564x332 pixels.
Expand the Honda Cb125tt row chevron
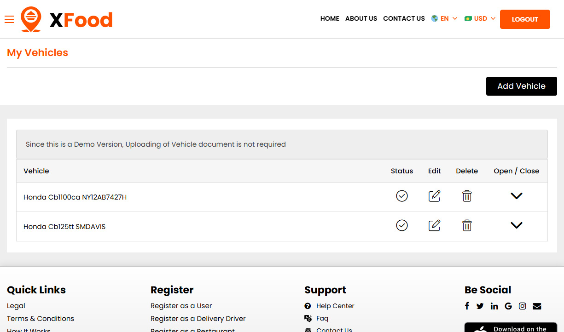(x=517, y=226)
